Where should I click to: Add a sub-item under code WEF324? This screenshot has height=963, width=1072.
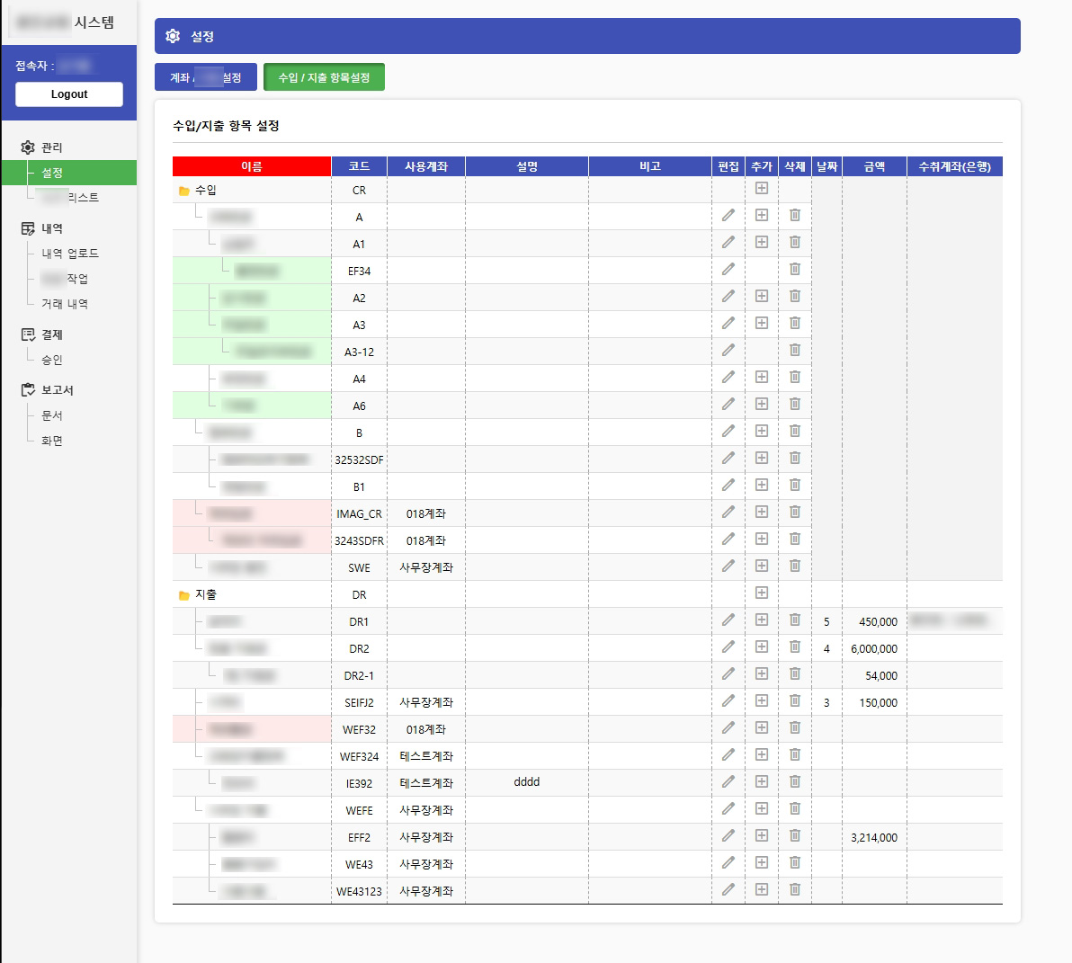click(x=762, y=754)
